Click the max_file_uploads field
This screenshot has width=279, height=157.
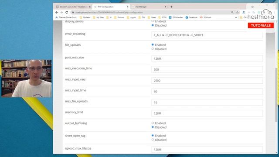(207, 102)
